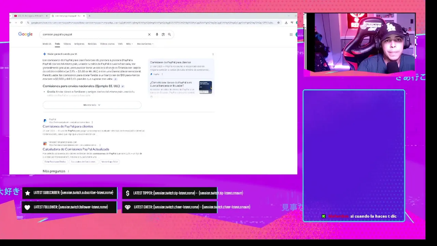Close the 'comision paypal a paypal' tab
The width and height of the screenshot is (437, 246).
84,16
